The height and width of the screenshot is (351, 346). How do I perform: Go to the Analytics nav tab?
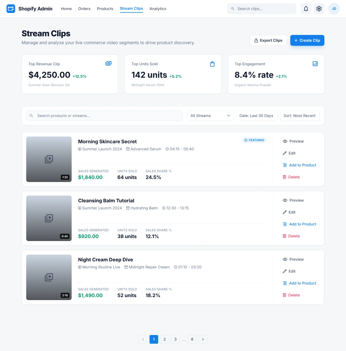[158, 9]
